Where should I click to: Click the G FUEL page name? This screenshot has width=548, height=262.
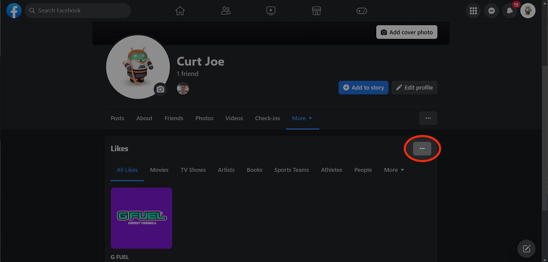[x=120, y=257]
